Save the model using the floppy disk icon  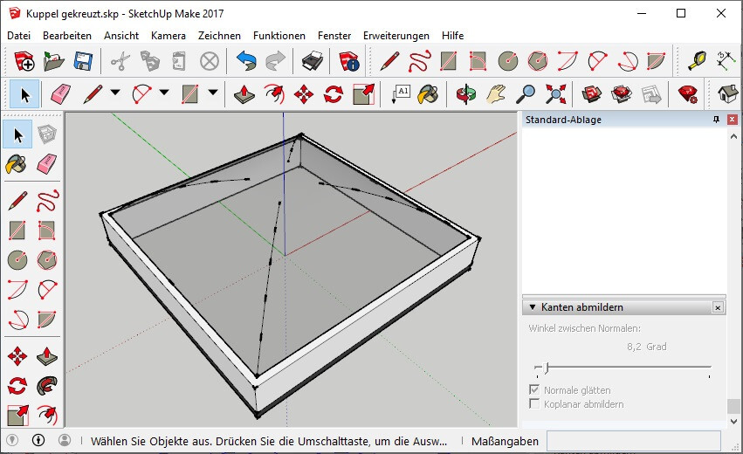(x=83, y=61)
